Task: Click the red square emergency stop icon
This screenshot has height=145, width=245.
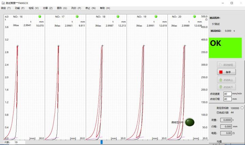Action: [221, 72]
